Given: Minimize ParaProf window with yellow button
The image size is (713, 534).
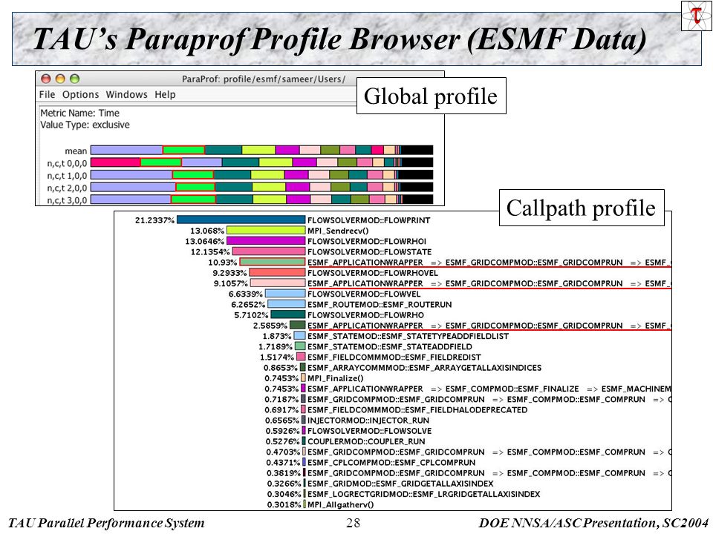Looking at the screenshot, I should coord(60,79).
